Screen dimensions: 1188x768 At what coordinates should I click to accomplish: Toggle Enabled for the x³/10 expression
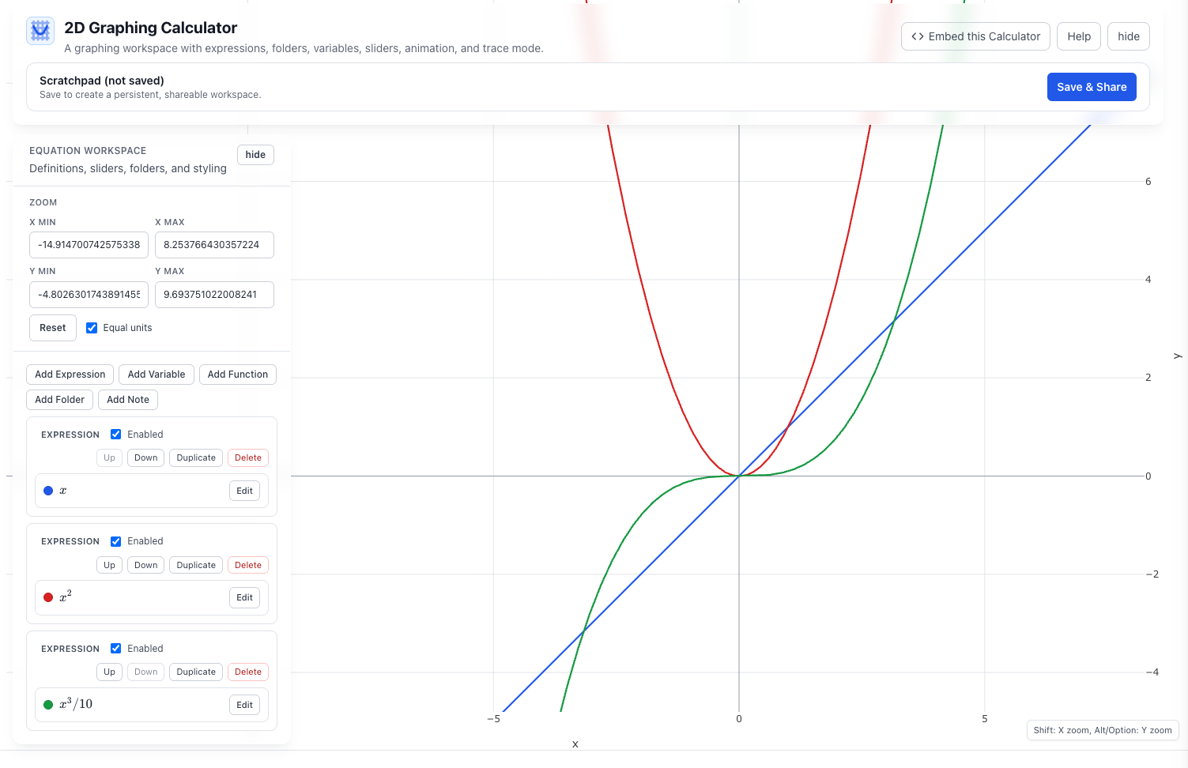coord(116,649)
